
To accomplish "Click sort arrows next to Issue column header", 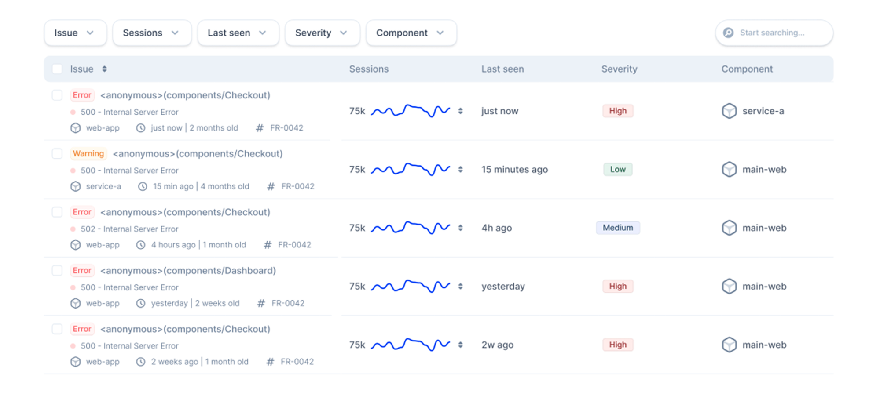I will 104,69.
